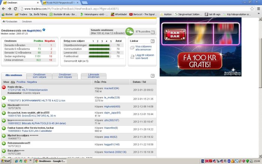Expand the bookmarks overflow chevron
This screenshot has width=262, height=164.
click(259, 14)
